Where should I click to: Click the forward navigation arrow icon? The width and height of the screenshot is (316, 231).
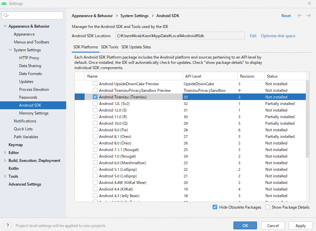[x=308, y=15]
